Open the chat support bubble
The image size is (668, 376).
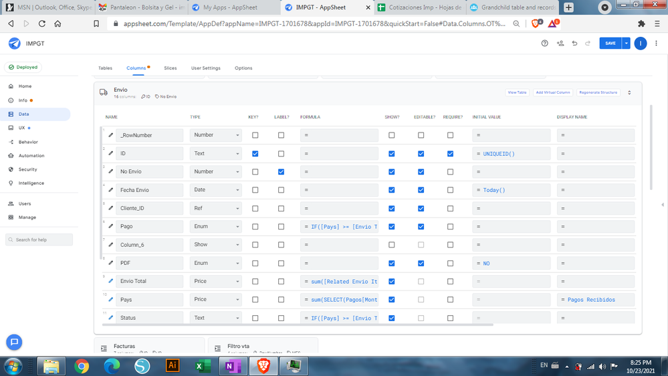(14, 342)
